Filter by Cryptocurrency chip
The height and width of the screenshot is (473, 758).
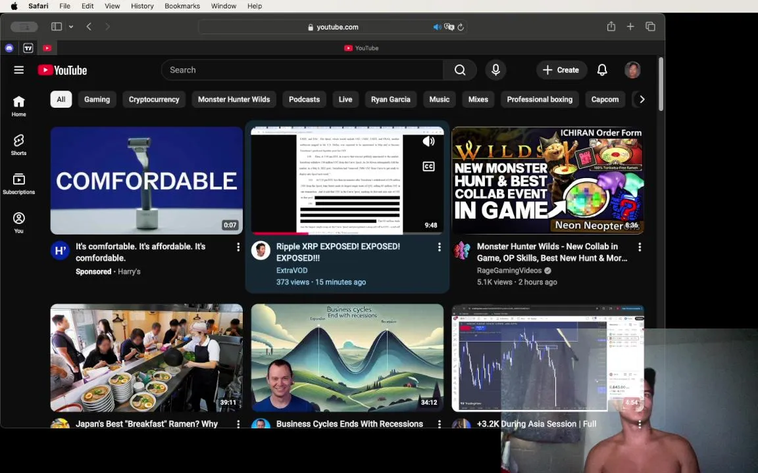(154, 99)
